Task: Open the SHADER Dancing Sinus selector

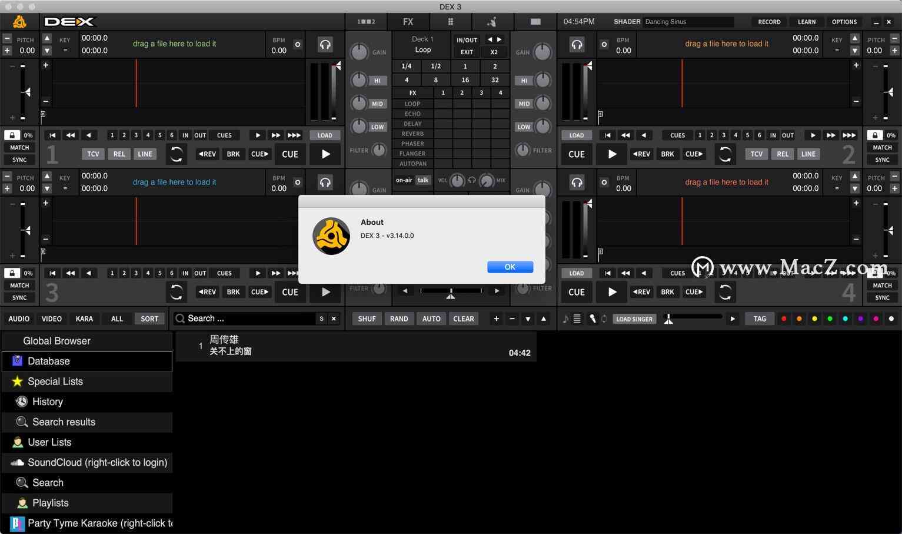Action: (x=688, y=22)
